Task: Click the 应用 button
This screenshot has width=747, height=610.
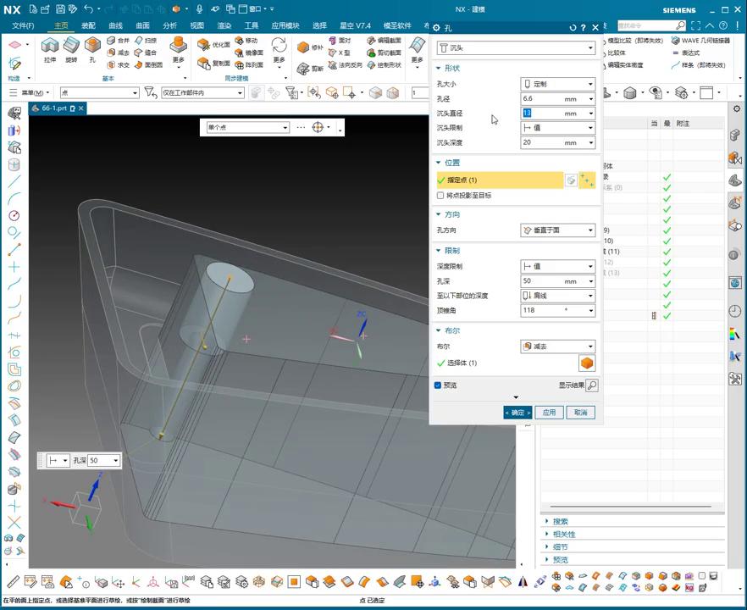Action: (549, 413)
